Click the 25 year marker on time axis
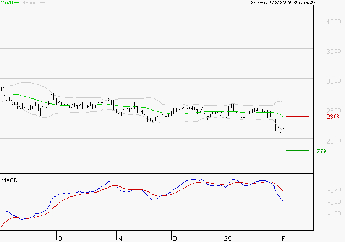 pos(228,238)
